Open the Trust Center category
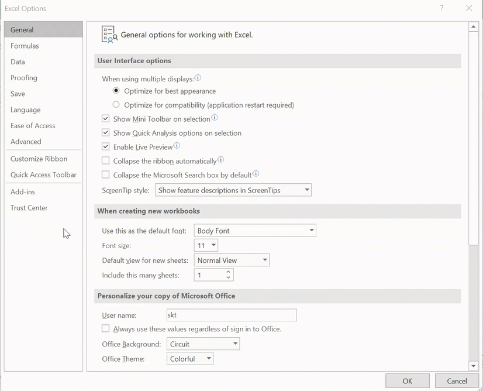This screenshot has width=483, height=391. click(x=29, y=208)
